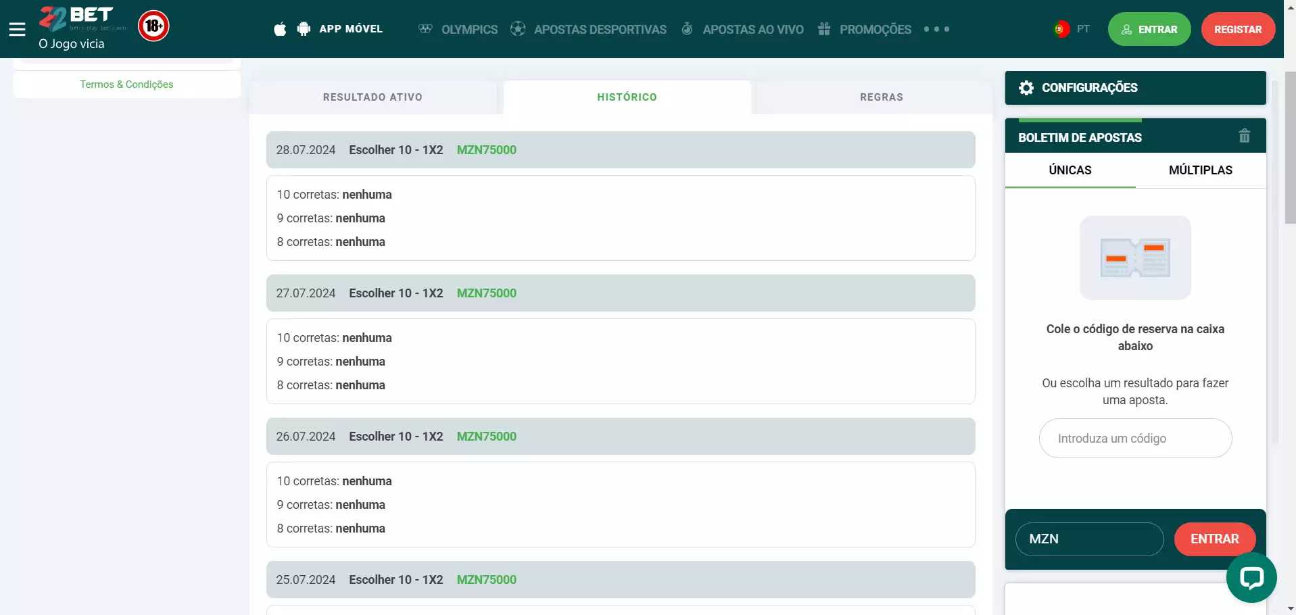Collapse the 26.07.2024 Escolher 10 header
The width and height of the screenshot is (1296, 615).
pyautogui.click(x=620, y=437)
